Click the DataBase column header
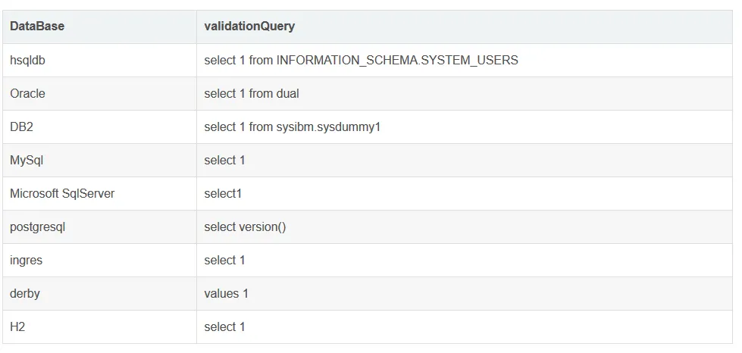Viewport: 742px width, 353px height. (x=37, y=27)
